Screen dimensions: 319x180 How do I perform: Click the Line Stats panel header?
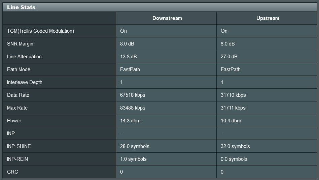coord(159,7)
